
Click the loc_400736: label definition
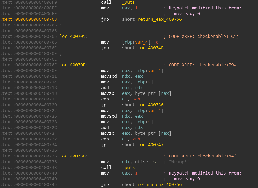tap(74, 156)
